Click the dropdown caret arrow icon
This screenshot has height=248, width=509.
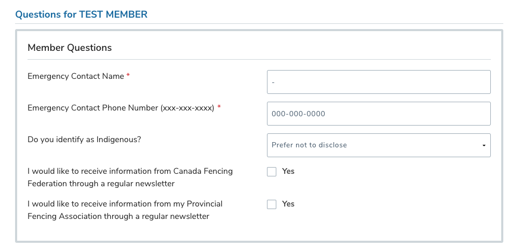484,145
